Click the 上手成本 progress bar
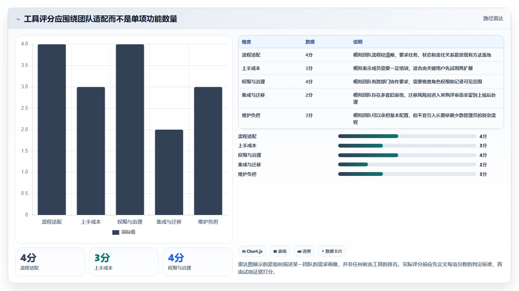The image size is (519, 291). 407,146
